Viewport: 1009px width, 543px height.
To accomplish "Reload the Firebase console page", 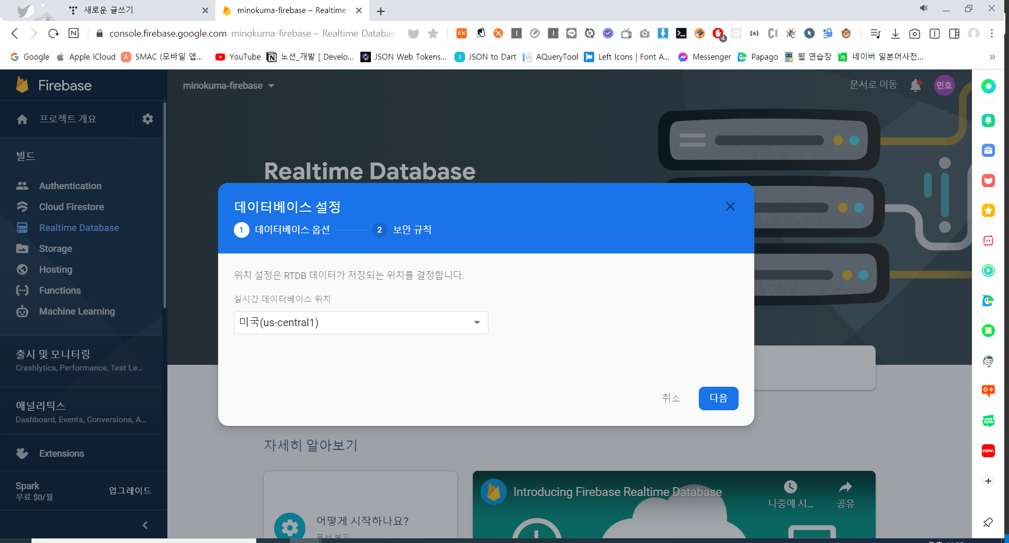I will click(x=53, y=33).
